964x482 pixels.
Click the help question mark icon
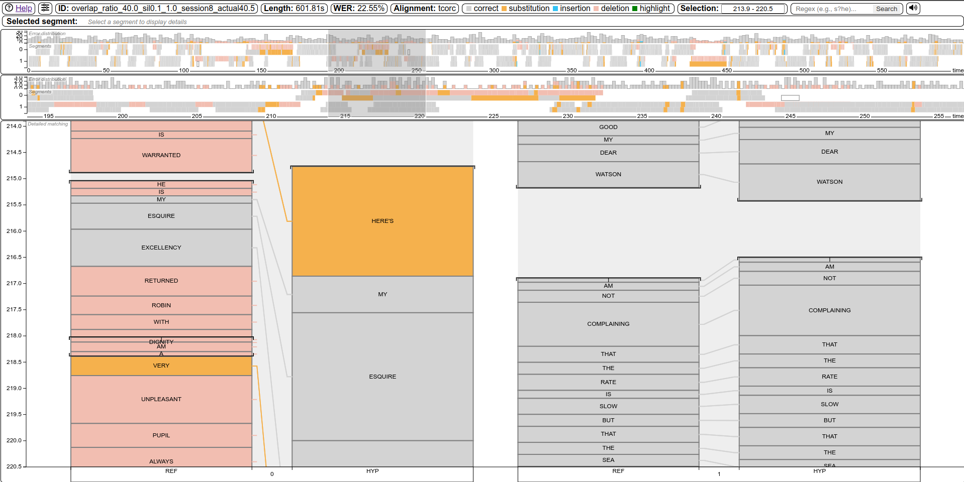pyautogui.click(x=9, y=8)
